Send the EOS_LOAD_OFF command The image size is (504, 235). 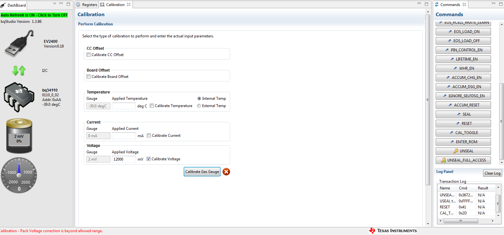(463, 41)
